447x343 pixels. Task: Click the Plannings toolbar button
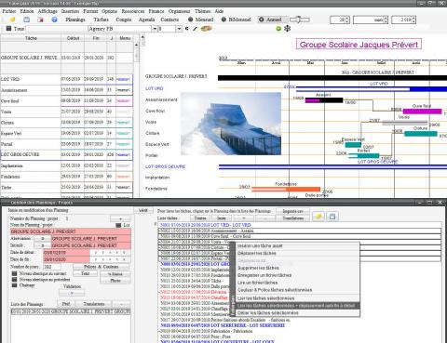pos(75,20)
